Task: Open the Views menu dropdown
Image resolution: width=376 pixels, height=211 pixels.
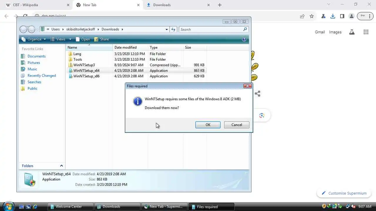Action: click(x=70, y=39)
